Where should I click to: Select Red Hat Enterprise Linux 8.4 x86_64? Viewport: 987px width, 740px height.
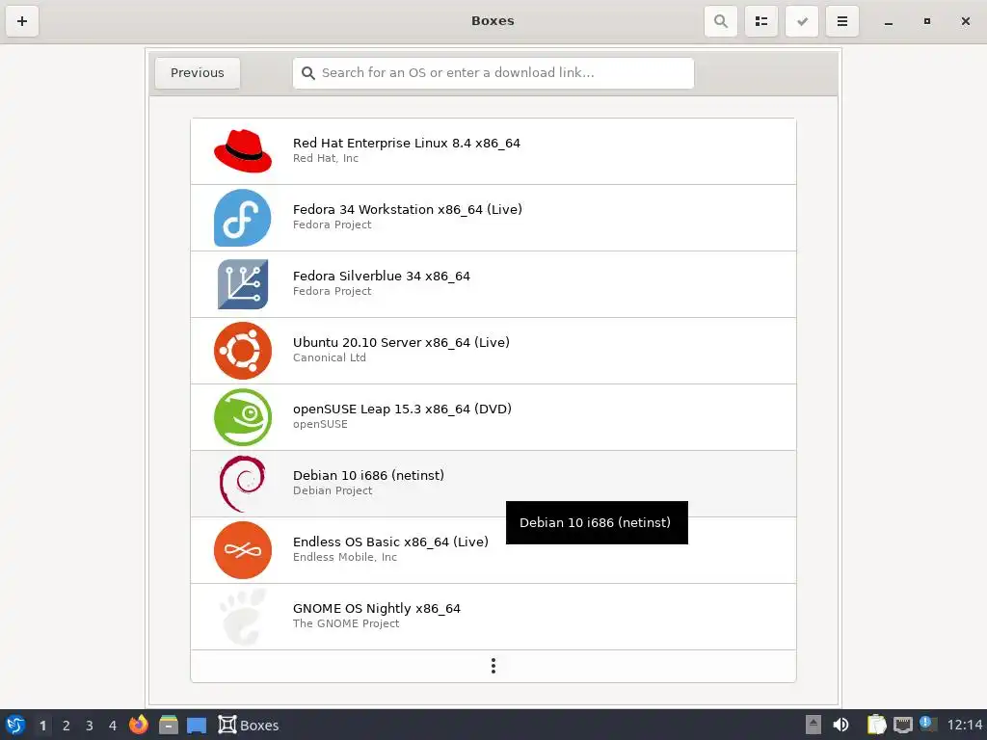pyautogui.click(x=493, y=151)
